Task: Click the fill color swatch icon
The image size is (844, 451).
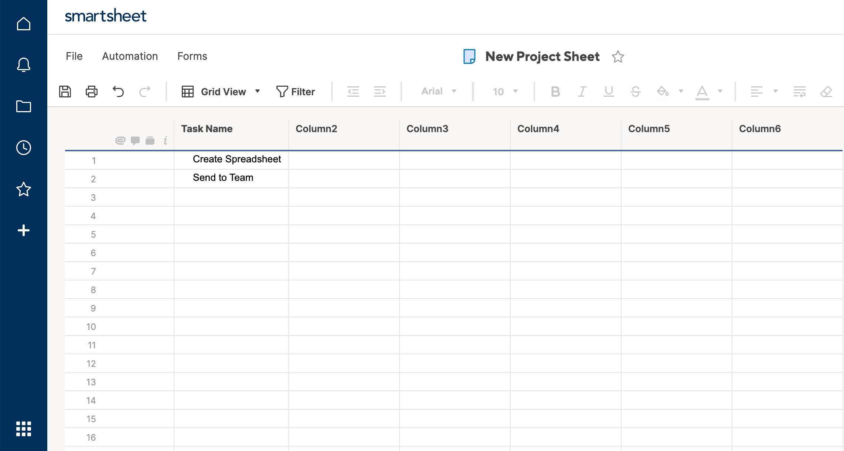Action: (x=664, y=91)
